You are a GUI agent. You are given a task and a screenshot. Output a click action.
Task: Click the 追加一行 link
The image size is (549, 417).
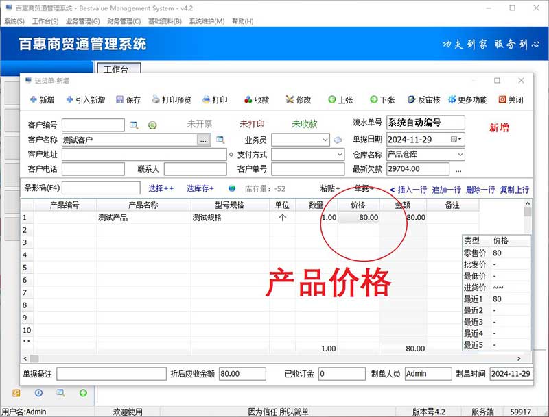446,190
